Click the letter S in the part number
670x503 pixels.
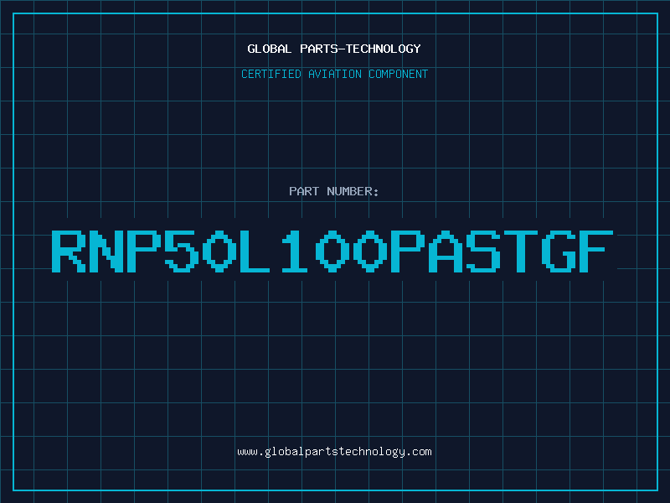point(485,251)
